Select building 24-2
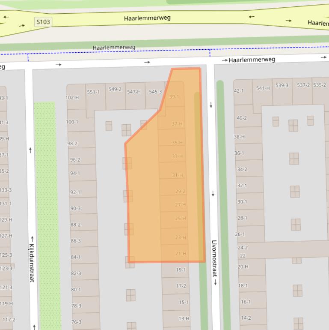This screenshot has height=330, width=329. (x=243, y=248)
